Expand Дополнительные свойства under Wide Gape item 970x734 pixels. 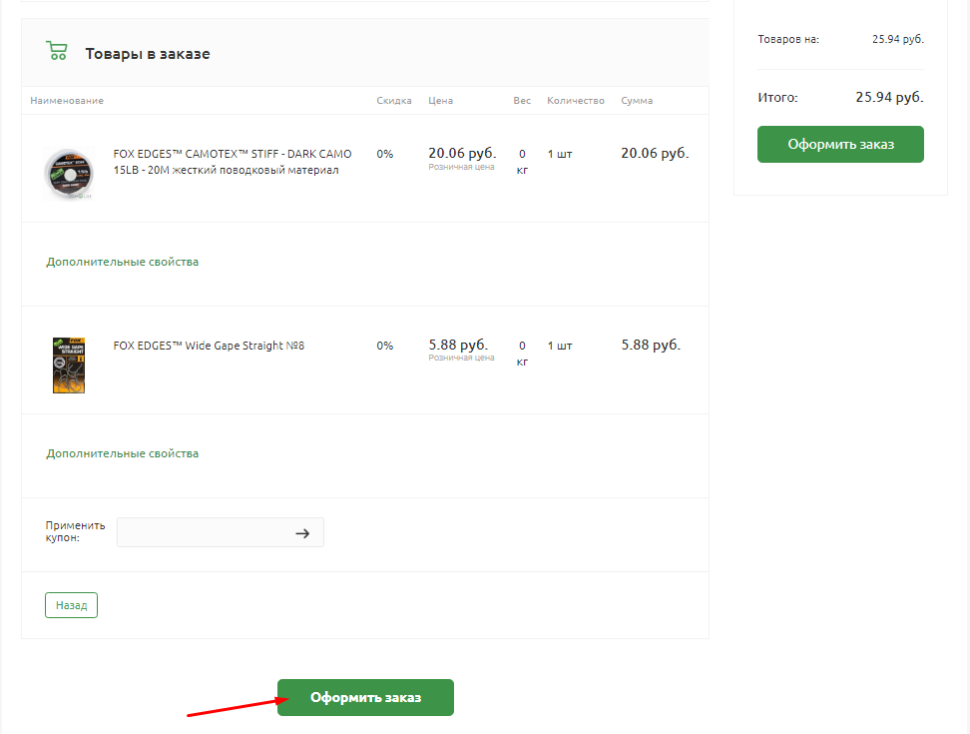tap(123, 453)
